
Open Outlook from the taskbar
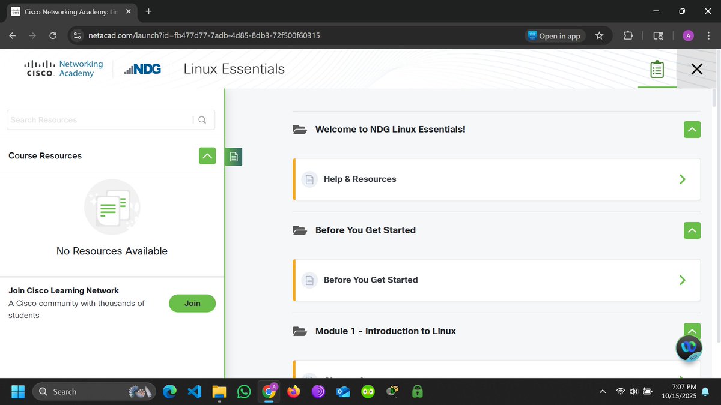pyautogui.click(x=343, y=392)
